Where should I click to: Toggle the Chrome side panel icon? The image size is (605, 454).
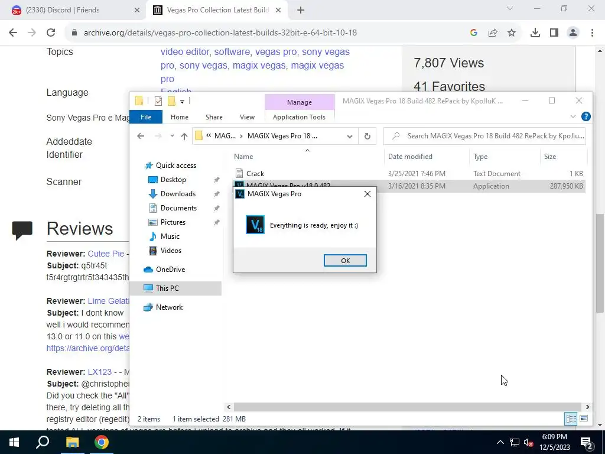click(554, 33)
